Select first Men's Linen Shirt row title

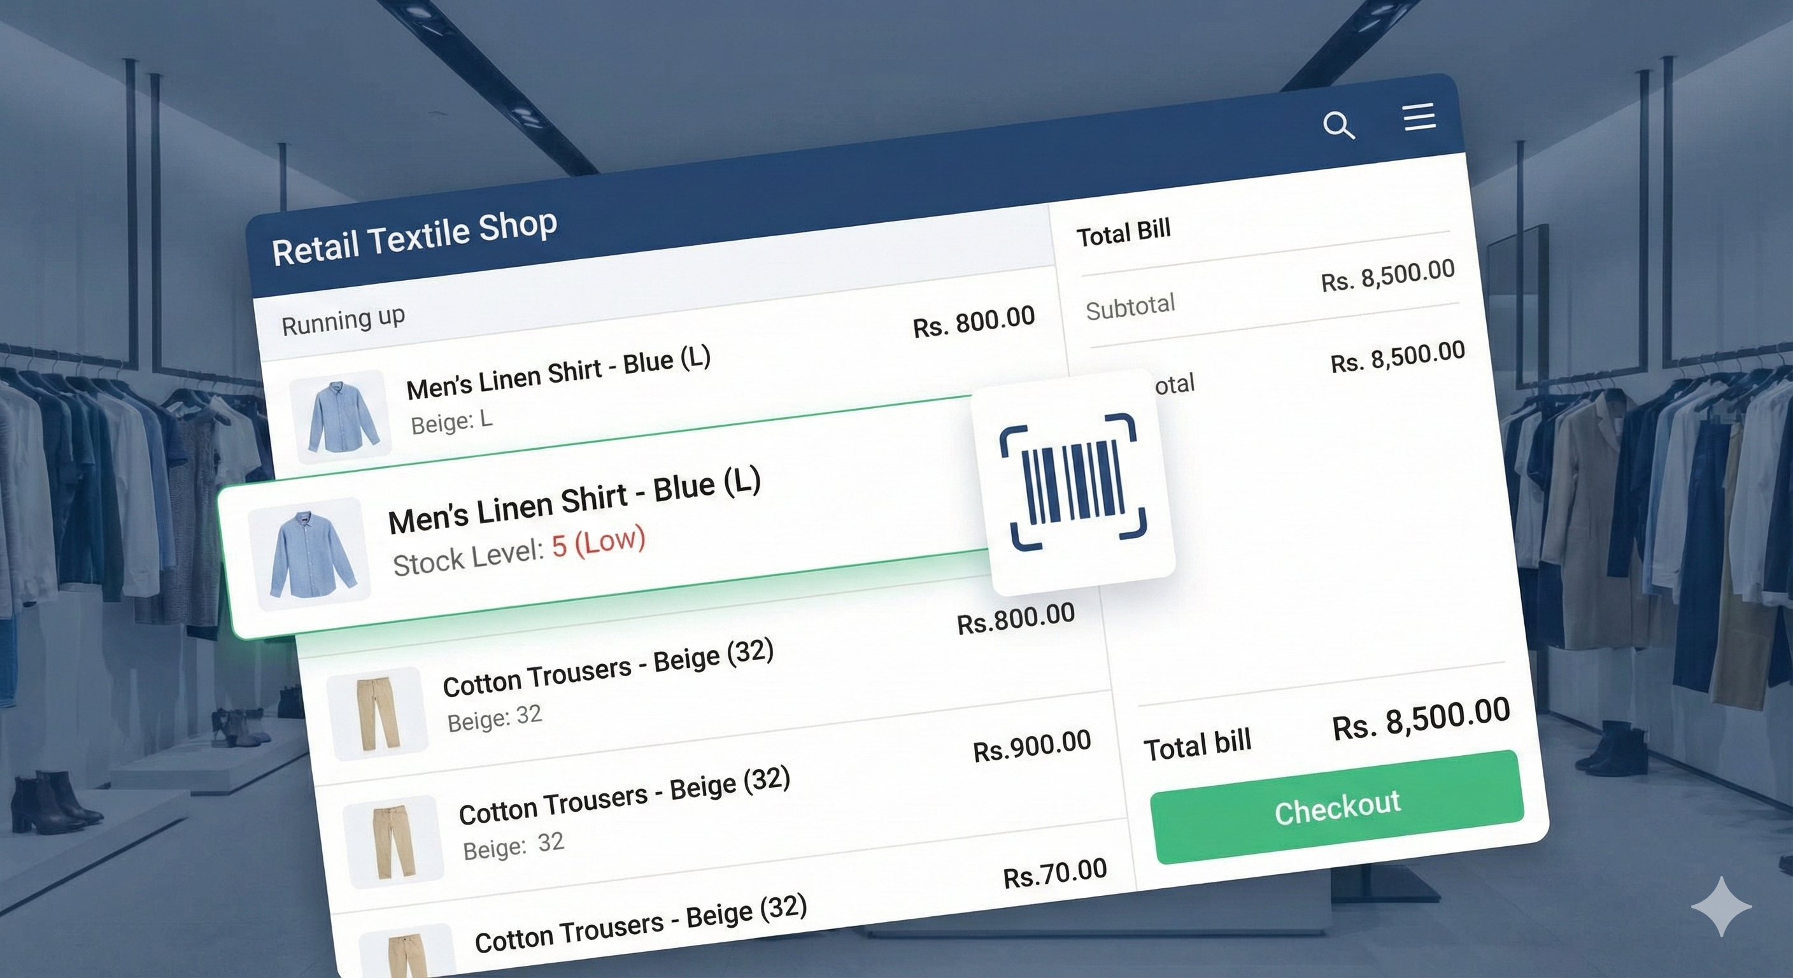[558, 374]
